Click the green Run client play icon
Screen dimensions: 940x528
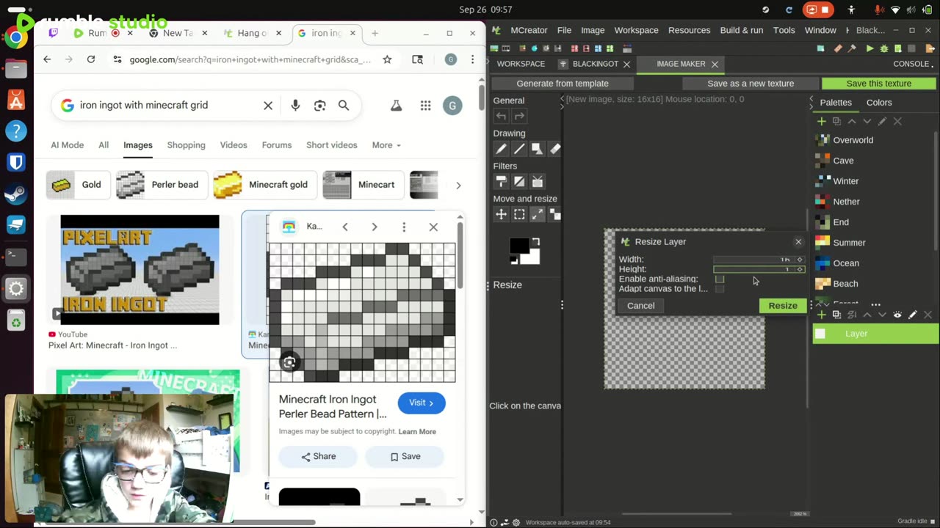[870, 48]
